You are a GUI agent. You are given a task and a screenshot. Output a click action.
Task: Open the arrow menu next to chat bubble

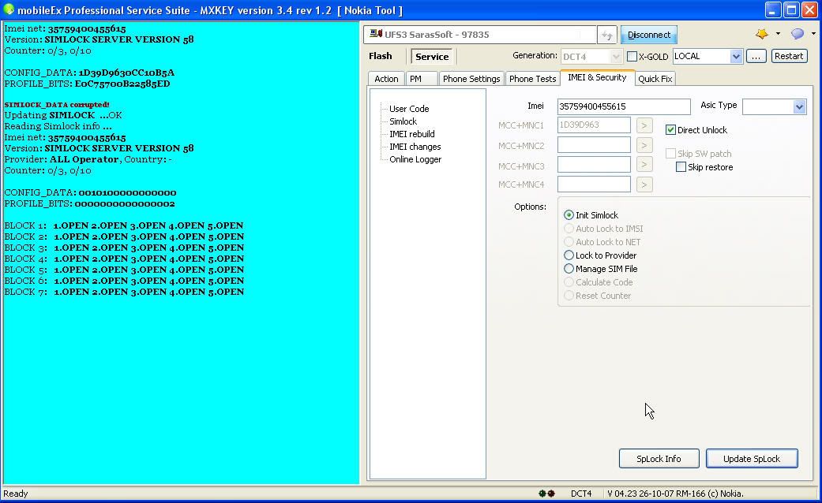point(813,33)
